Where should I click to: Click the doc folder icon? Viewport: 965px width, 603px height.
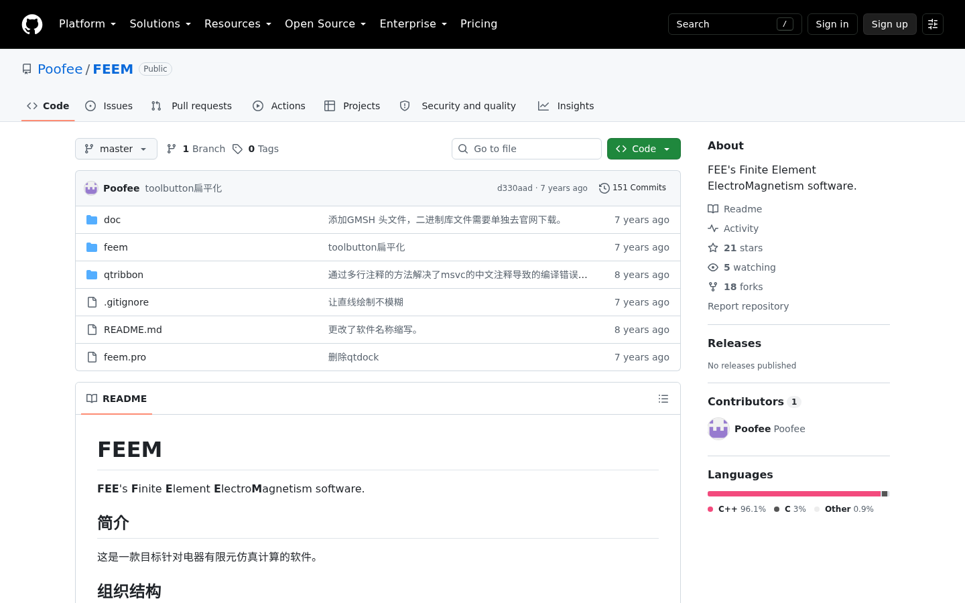pyautogui.click(x=92, y=220)
